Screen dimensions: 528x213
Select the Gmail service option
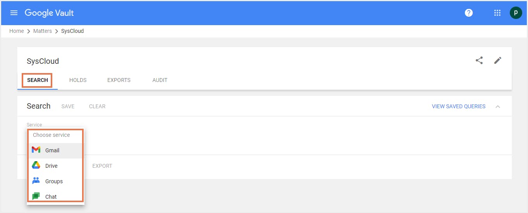[52, 150]
